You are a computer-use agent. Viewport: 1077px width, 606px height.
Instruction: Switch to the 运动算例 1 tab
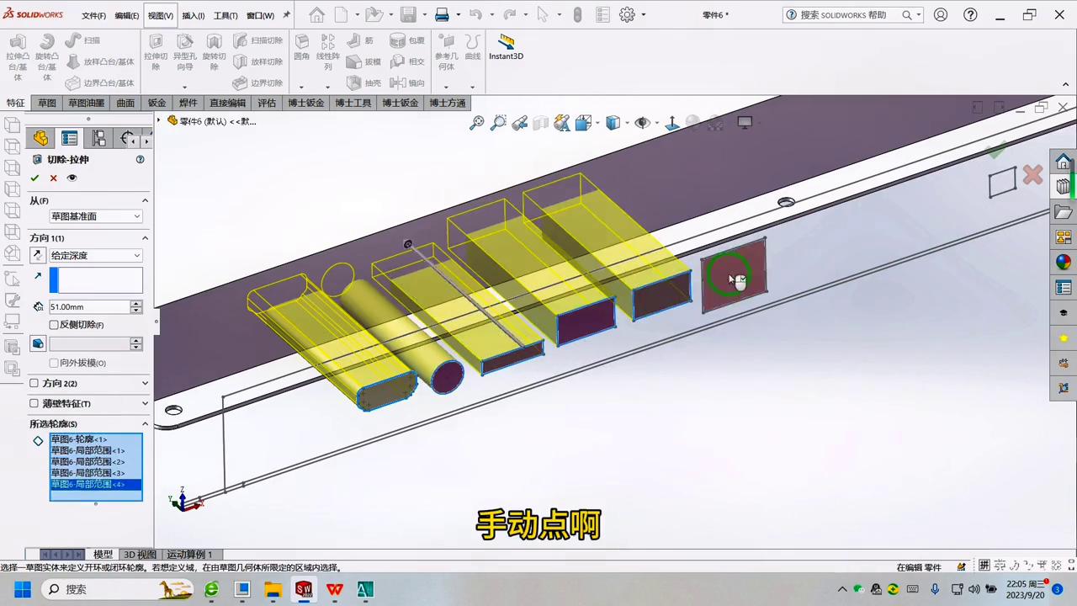(188, 554)
